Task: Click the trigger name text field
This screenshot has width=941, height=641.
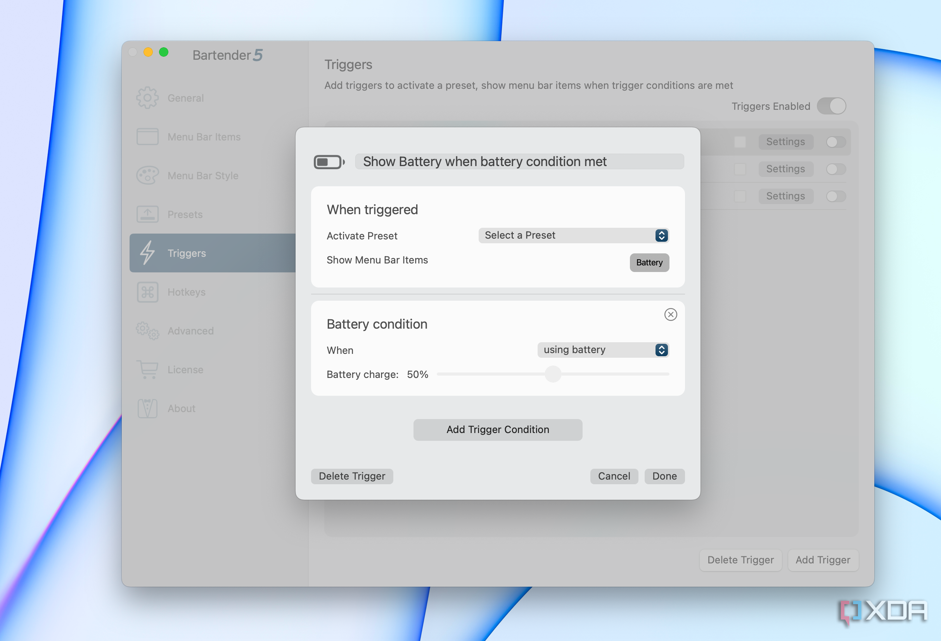Action: point(519,161)
